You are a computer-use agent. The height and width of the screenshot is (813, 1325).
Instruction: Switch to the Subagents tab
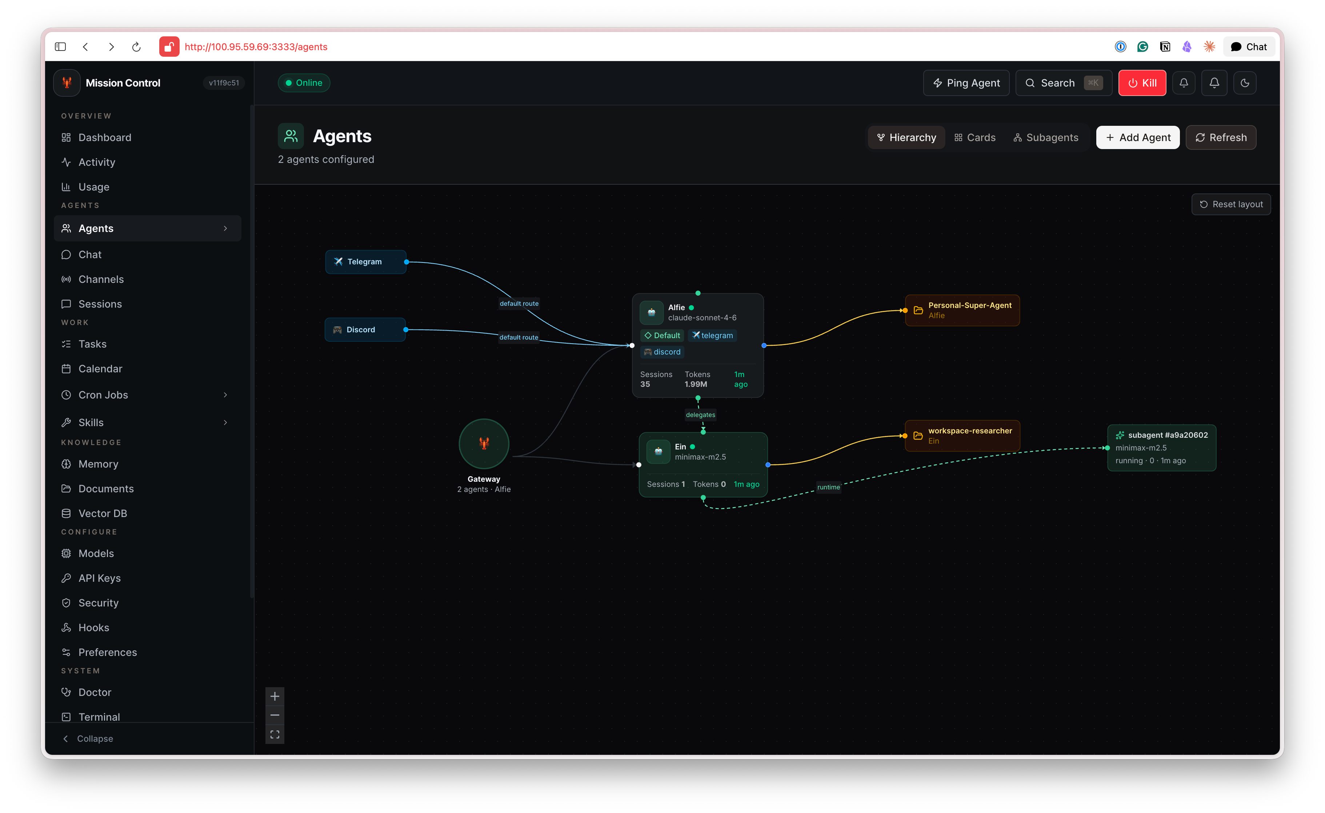pyautogui.click(x=1046, y=138)
